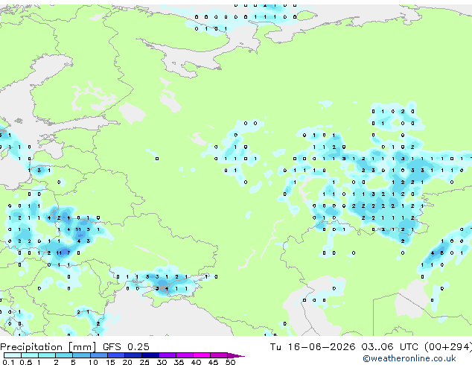Click the '25' legend scale label

click(144, 362)
